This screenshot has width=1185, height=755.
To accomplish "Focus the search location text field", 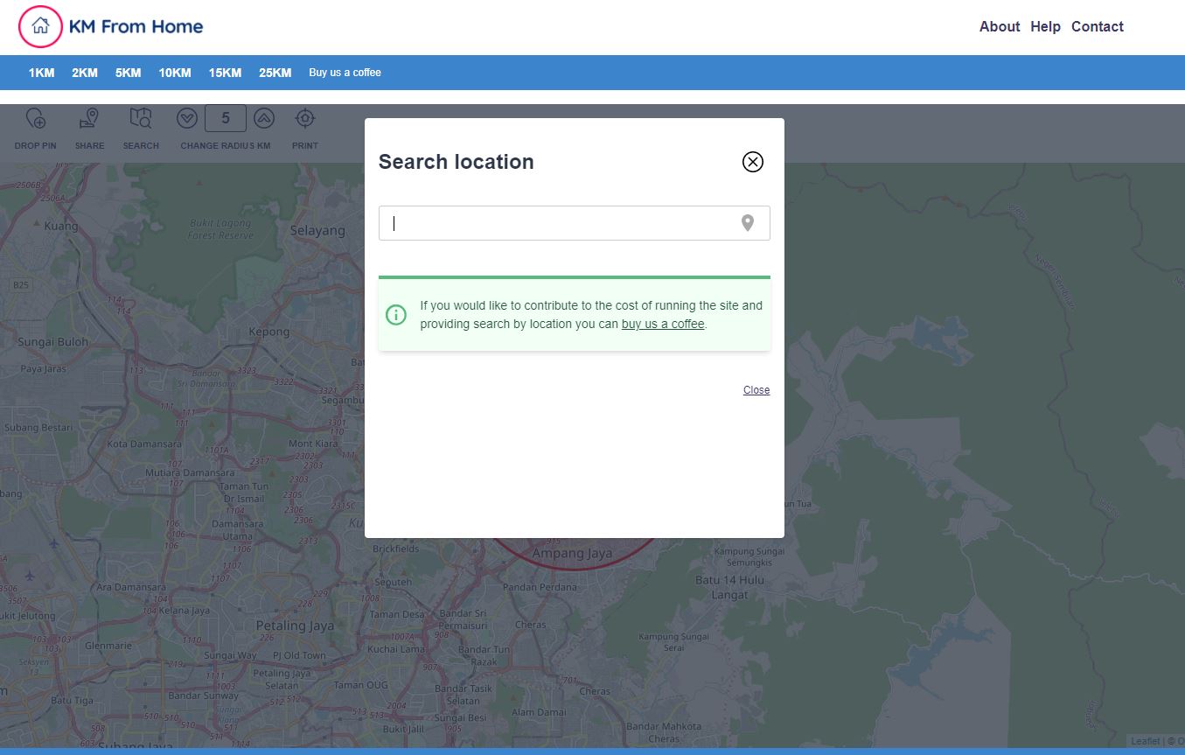I will click(x=574, y=223).
